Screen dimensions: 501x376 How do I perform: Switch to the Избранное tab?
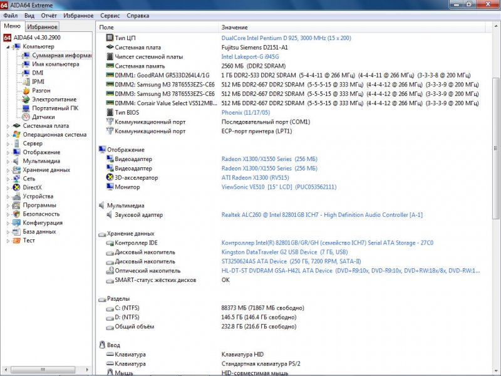(43, 27)
